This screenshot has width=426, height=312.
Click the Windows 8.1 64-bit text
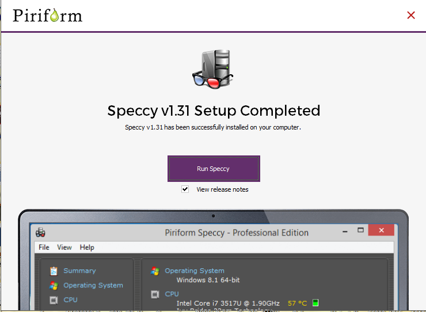coord(208,280)
